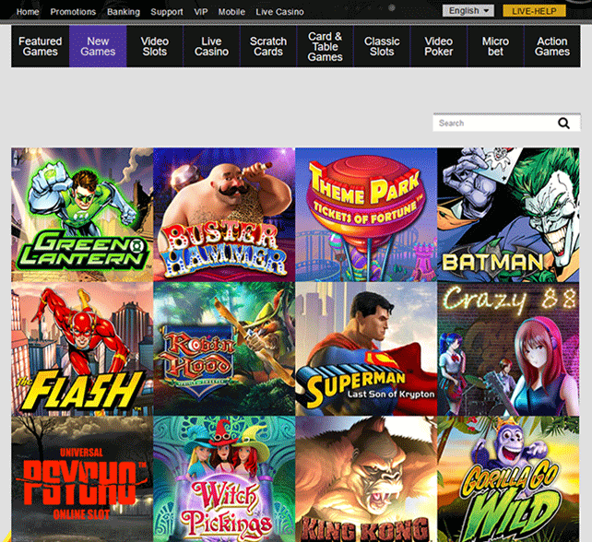The width and height of the screenshot is (592, 542).
Task: Visit the Support page
Action: (x=167, y=12)
